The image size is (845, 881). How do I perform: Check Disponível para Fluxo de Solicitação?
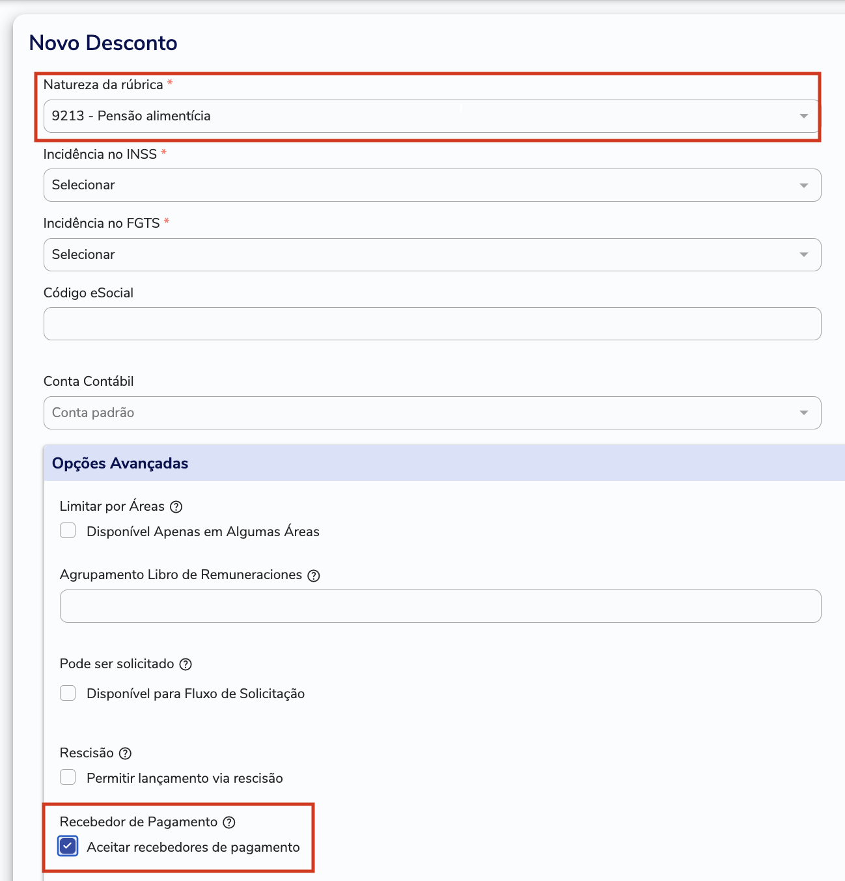click(68, 693)
